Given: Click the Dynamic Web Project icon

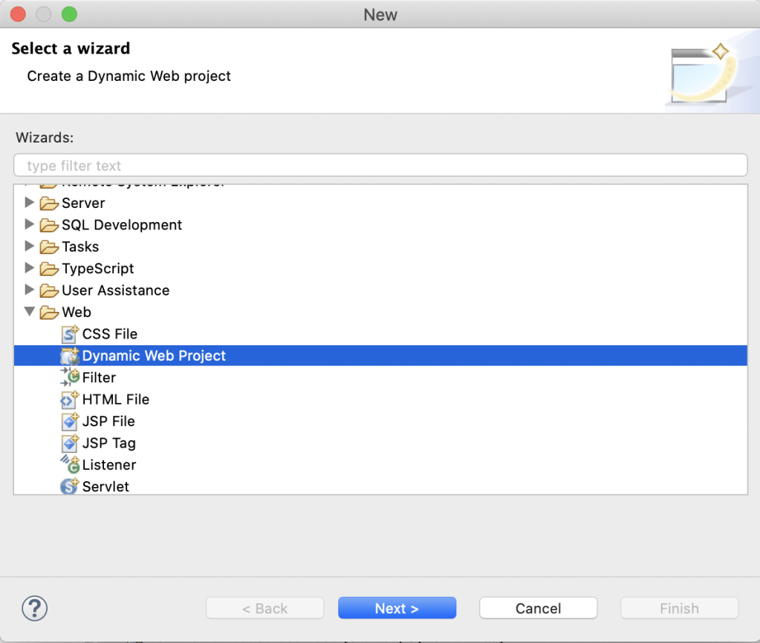Looking at the screenshot, I should (70, 356).
